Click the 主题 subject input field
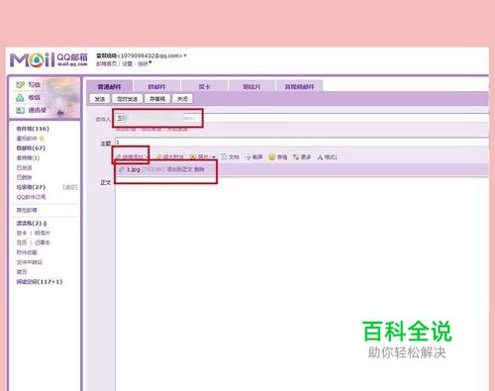495x391 pixels. [x=302, y=143]
